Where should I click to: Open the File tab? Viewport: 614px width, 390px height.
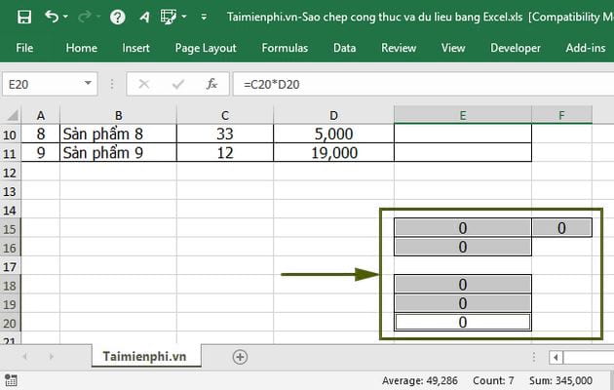tap(24, 48)
